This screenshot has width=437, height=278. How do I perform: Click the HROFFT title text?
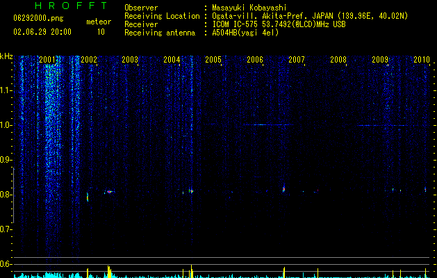[x=71, y=6]
